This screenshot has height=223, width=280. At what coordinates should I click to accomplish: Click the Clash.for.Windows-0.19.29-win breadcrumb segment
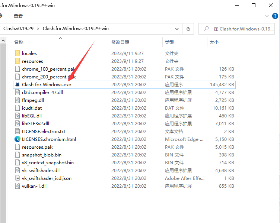coord(76,29)
